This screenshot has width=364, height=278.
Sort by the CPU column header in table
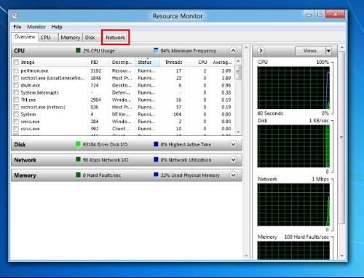click(197, 62)
